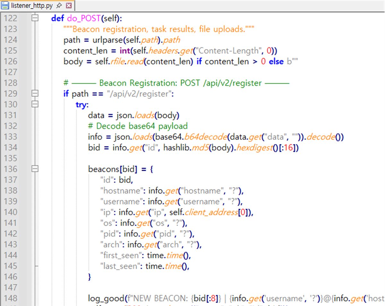Click "log_good" on line 148
The height and width of the screenshot is (306, 385).
pyautogui.click(x=106, y=298)
